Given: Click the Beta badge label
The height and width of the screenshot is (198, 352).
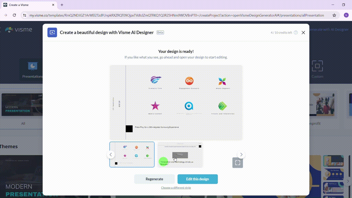Looking at the screenshot, I should pos(160,32).
